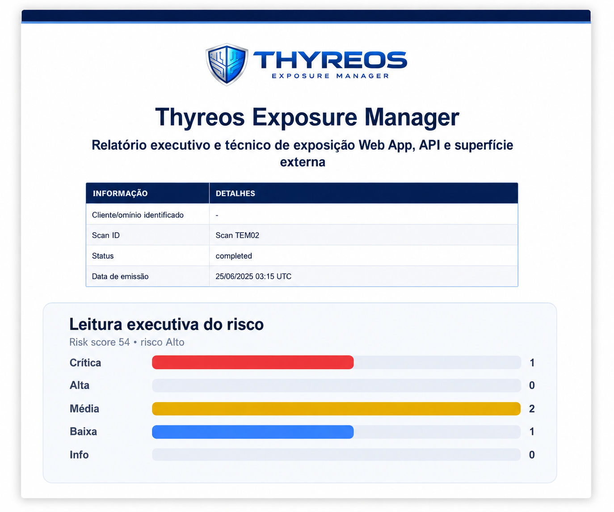Click the 'Info' severity label
This screenshot has height=512, width=614.
[x=79, y=455]
